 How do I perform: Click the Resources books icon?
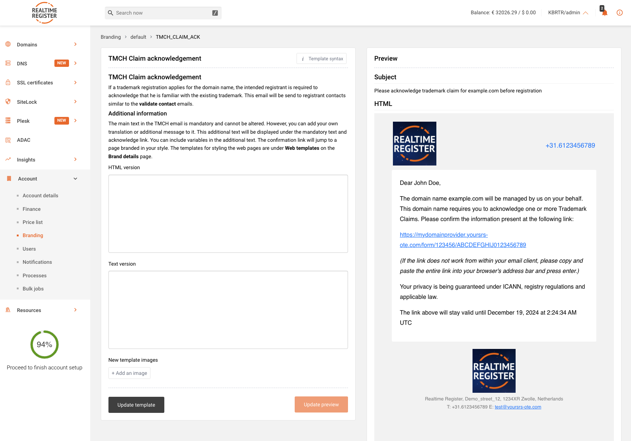click(8, 310)
